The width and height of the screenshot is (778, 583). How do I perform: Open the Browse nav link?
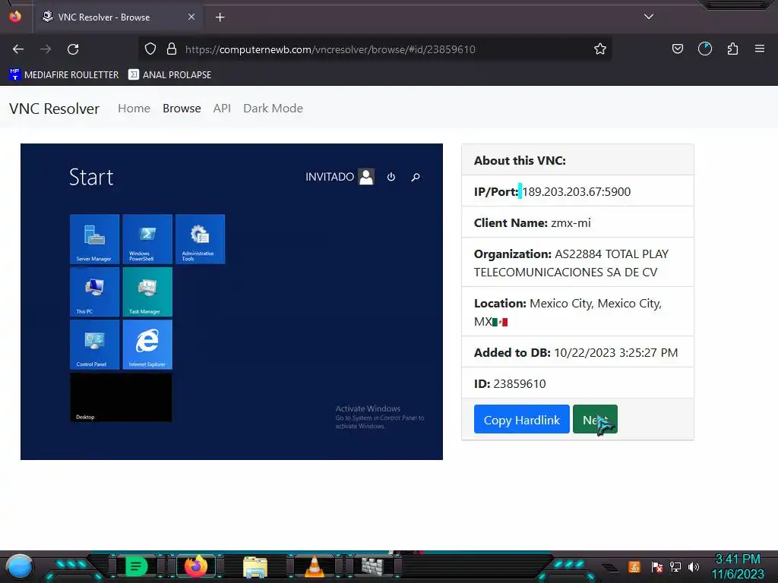tap(182, 108)
